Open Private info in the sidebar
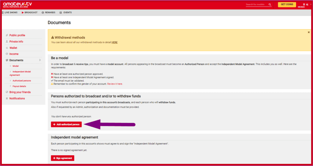The width and height of the screenshot is (313, 166). (x=16, y=41)
